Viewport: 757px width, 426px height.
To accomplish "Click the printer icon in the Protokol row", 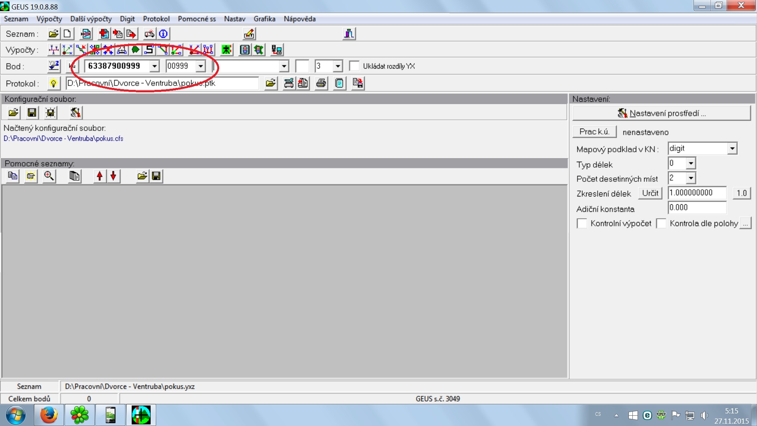I will 321,83.
